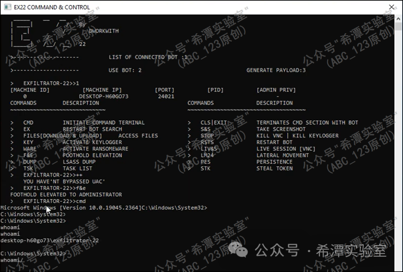Click 'TAKE SCREENSHOT' description
Image resolution: width=403 pixels, height=272 pixels.
281,129
